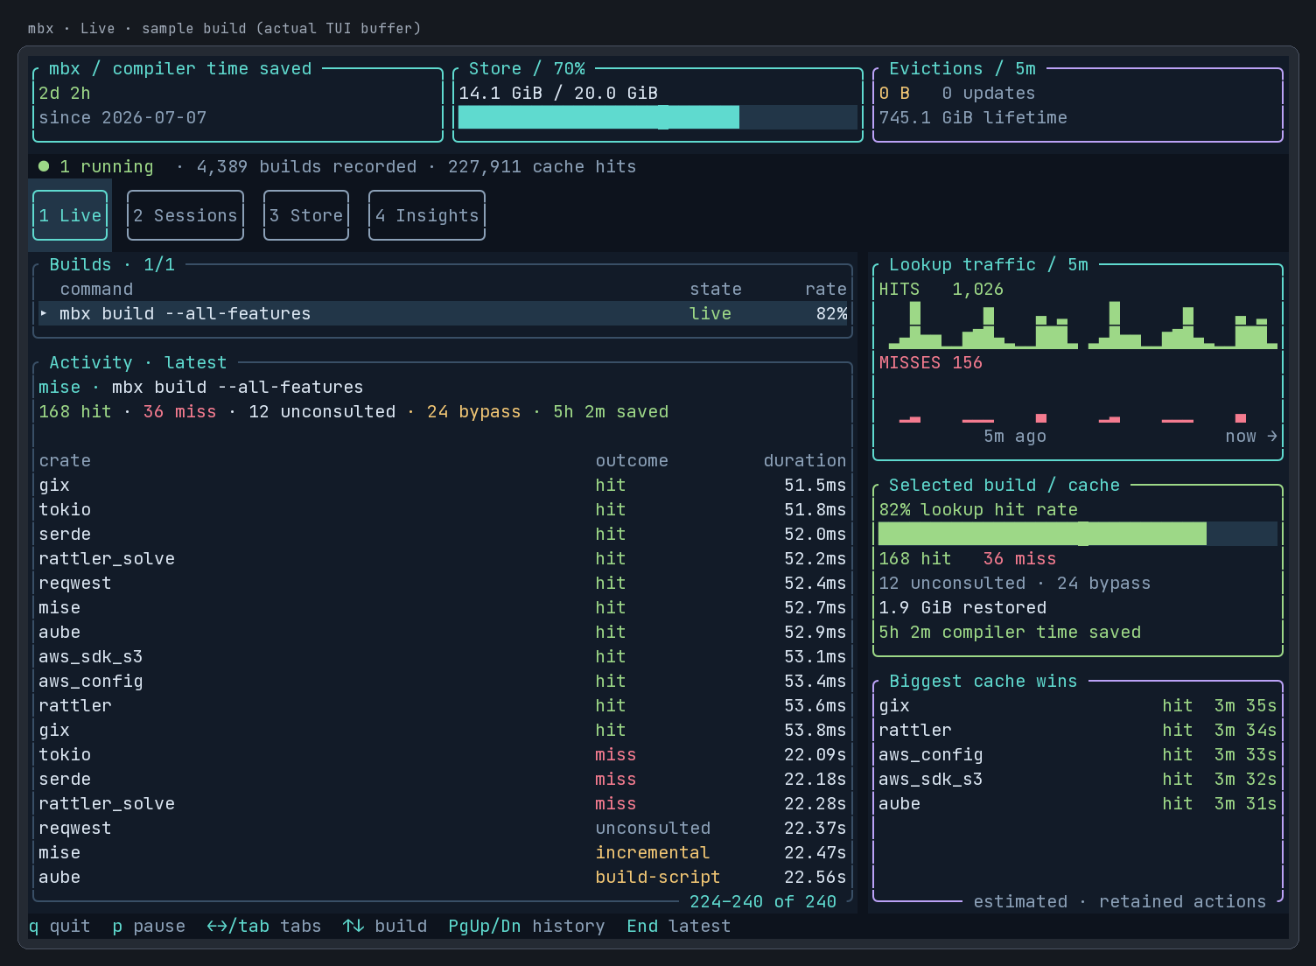Click 'p pause' in the footer
Viewport: 1316px width, 966px height.
click(x=149, y=926)
